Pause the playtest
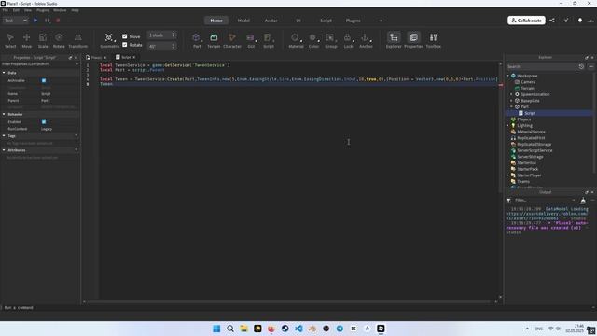 pyautogui.click(x=47, y=21)
